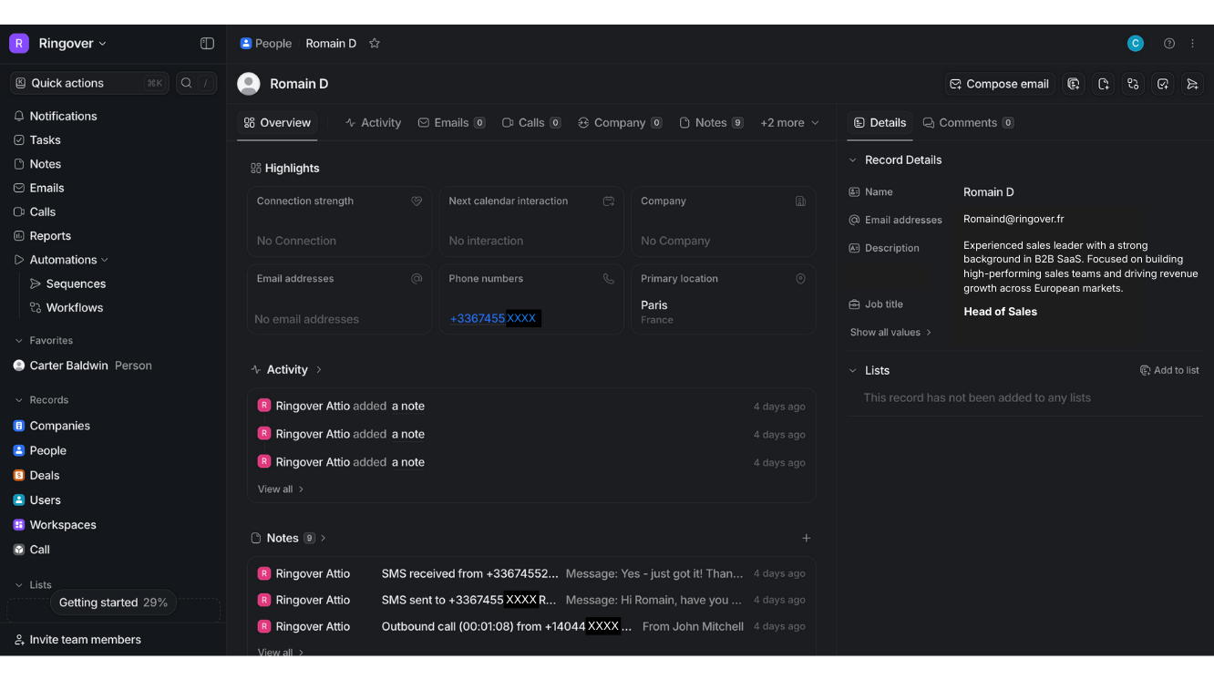Add Romain D to a sequence via paper-plane icon
This screenshot has height=680, width=1214.
1193,83
